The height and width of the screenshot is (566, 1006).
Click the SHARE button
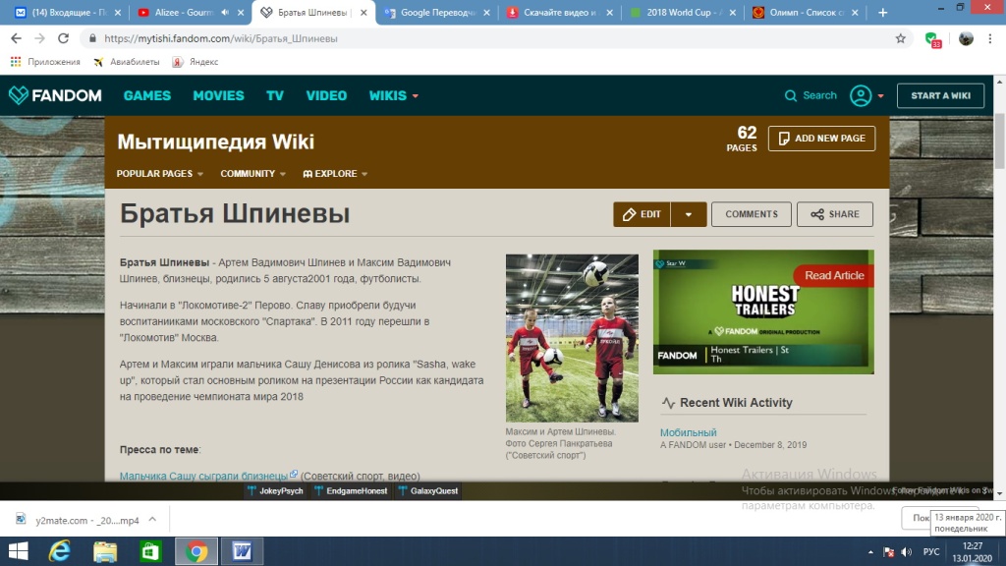(835, 214)
